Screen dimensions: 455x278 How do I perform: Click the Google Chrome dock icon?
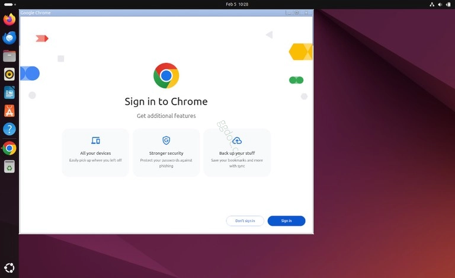[x=9, y=148]
